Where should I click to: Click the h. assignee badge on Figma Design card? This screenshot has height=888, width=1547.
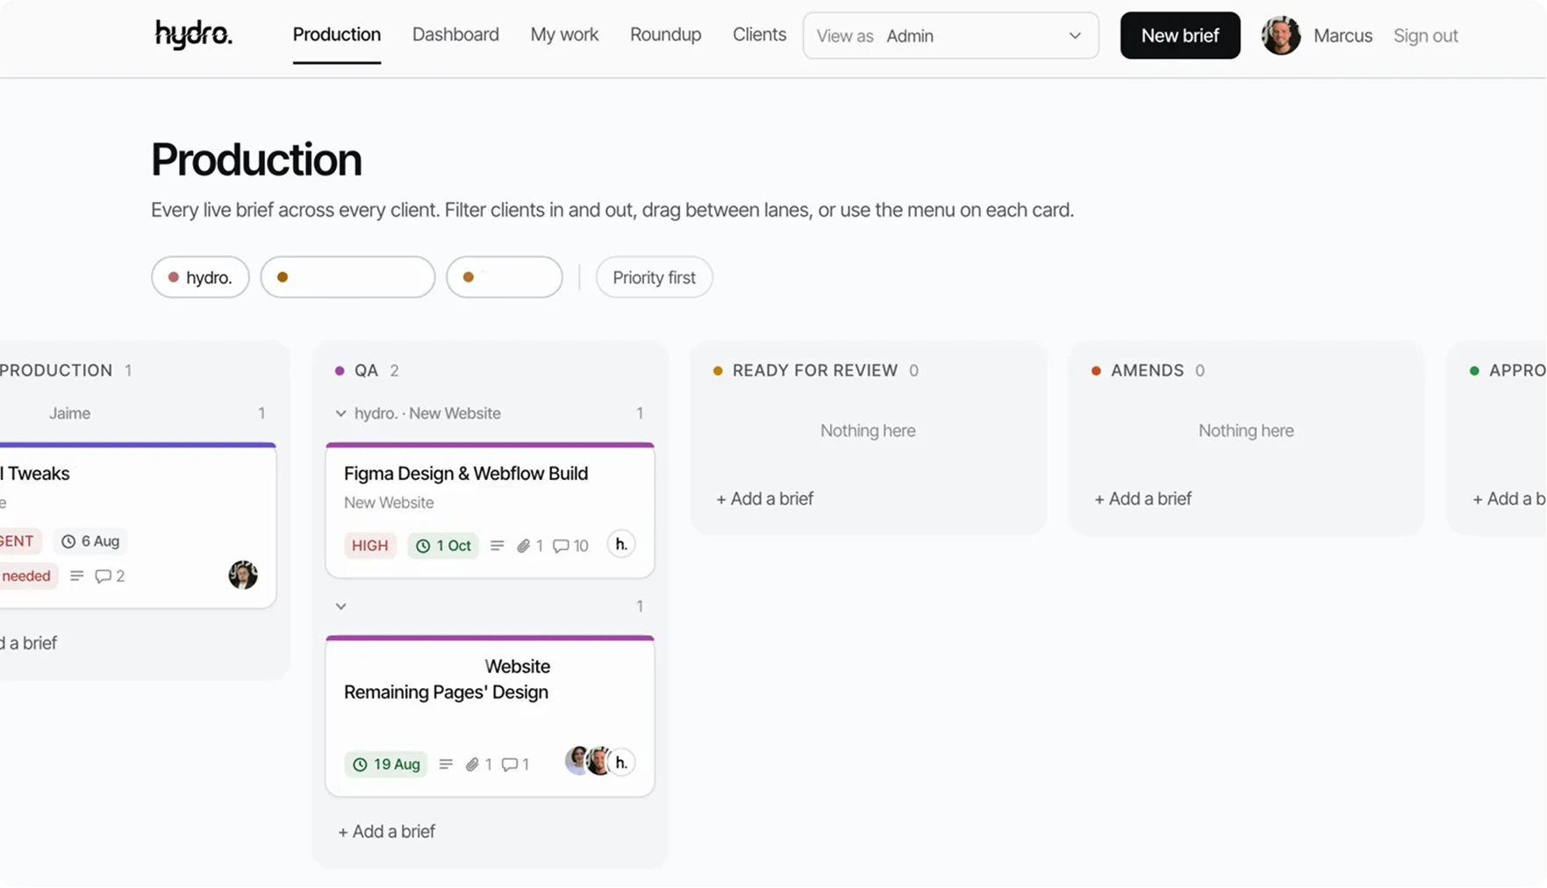coord(621,544)
